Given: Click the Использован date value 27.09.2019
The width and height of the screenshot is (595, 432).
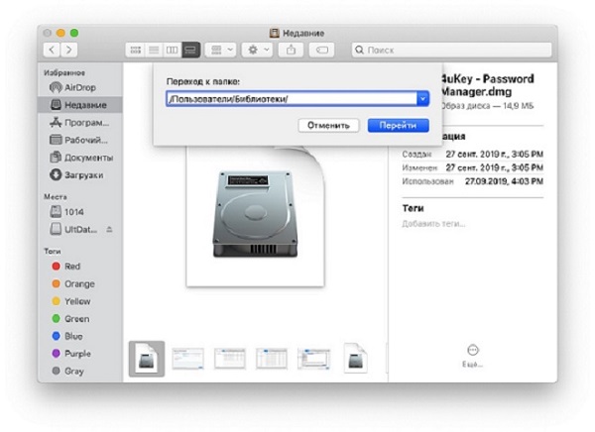Looking at the screenshot, I should [504, 181].
